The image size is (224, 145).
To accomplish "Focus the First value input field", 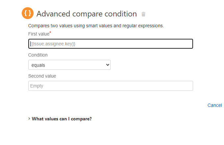I will 111,44.
